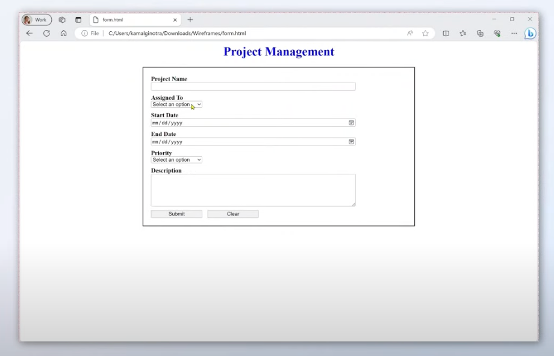Screen dimensions: 554x356
Task: Click the Assigned To label
Action: tap(167, 97)
